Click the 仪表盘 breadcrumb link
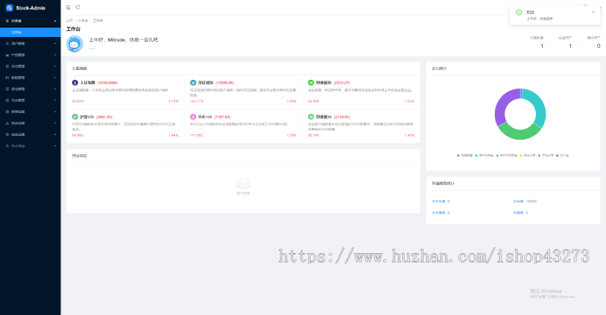 pos(83,20)
